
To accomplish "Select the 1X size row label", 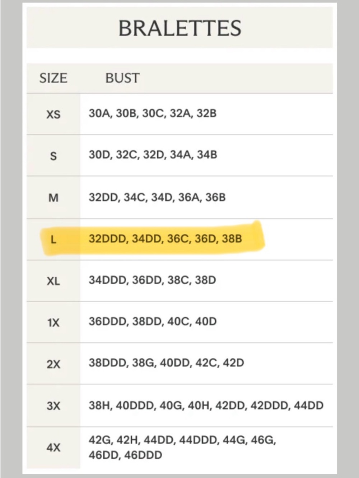I will [53, 323].
